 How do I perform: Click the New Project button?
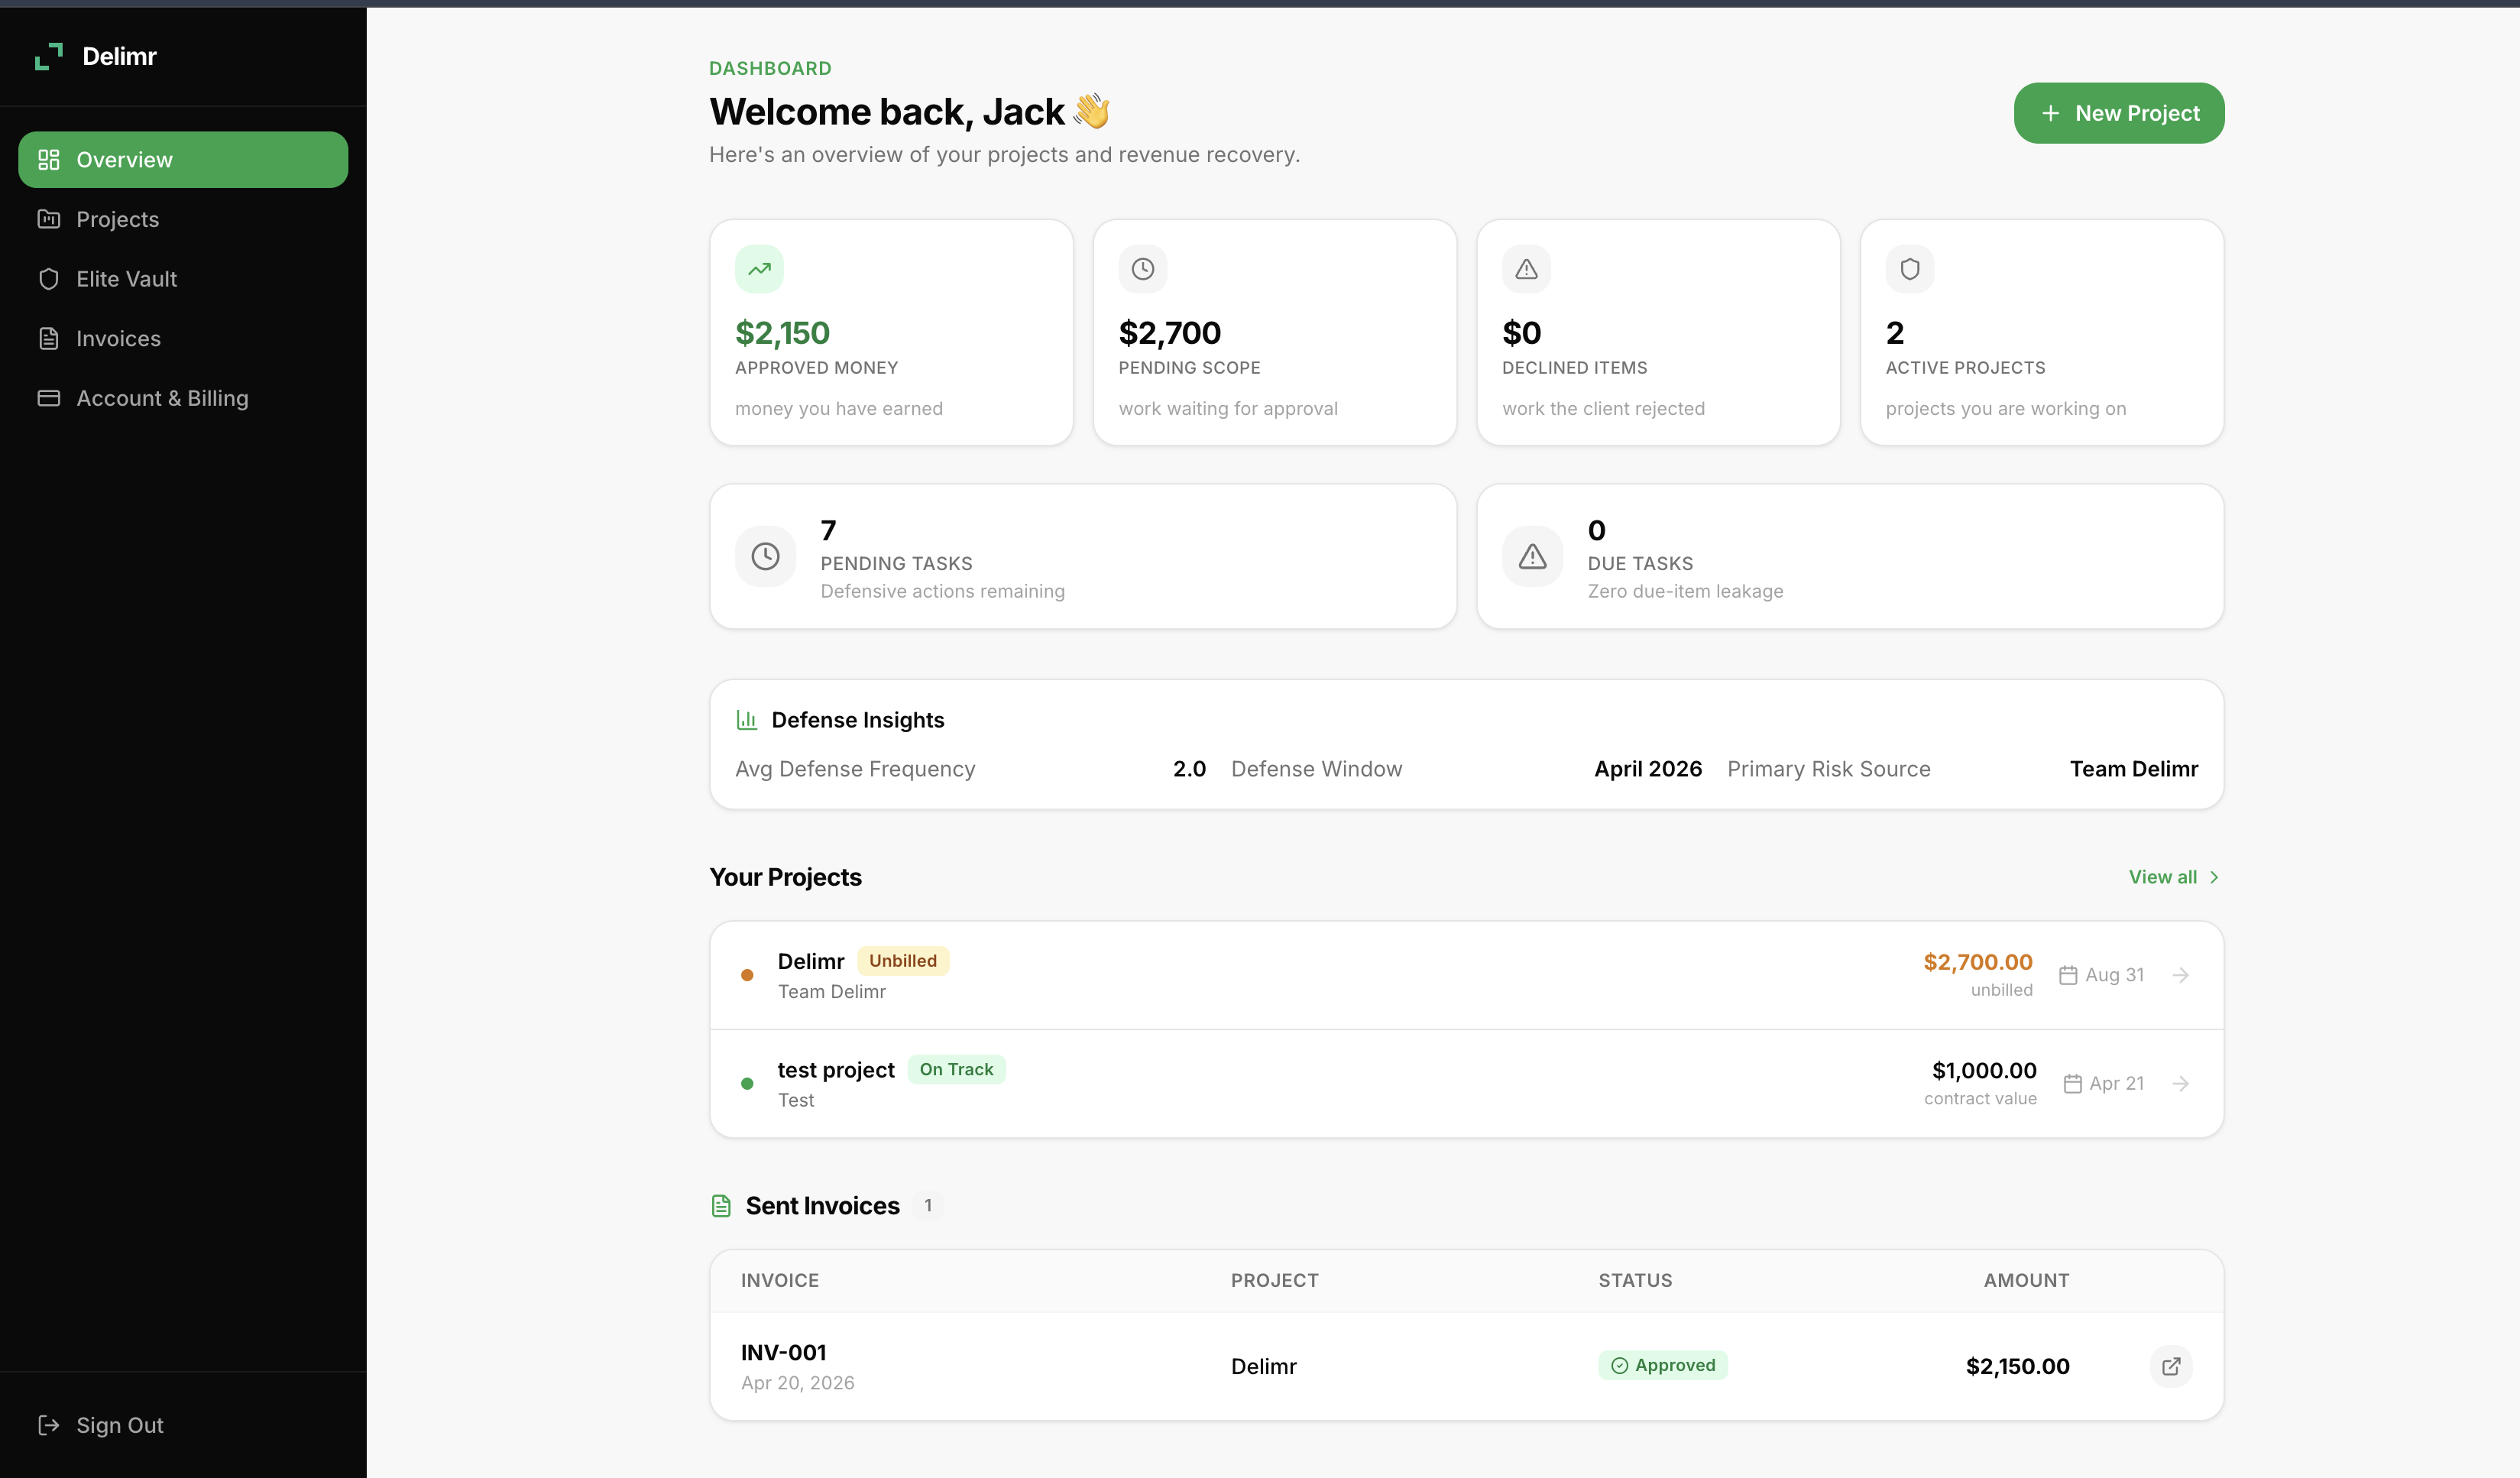click(x=2118, y=113)
